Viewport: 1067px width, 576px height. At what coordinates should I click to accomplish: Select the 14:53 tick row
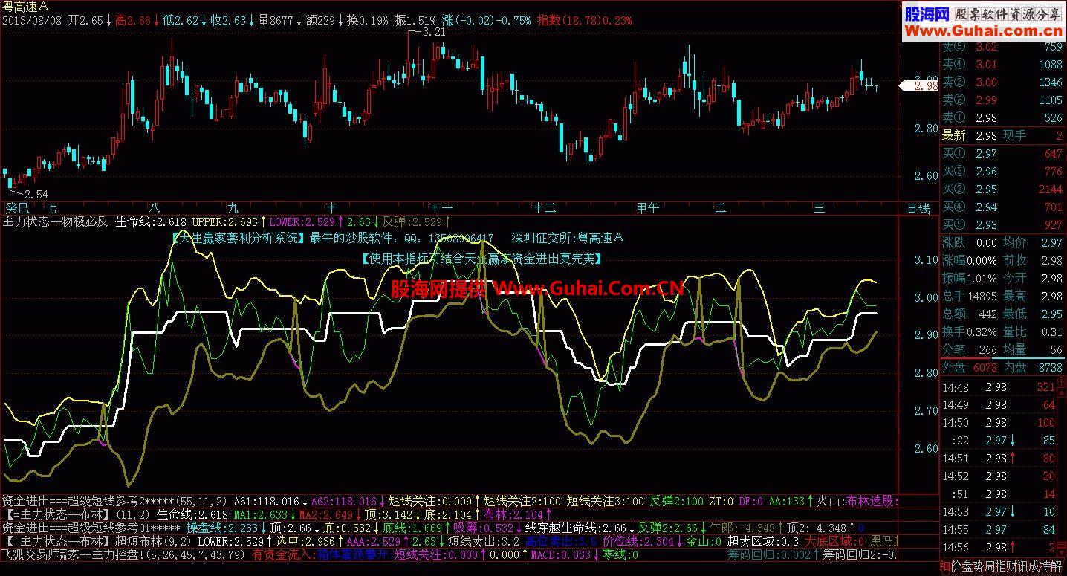click(x=999, y=512)
